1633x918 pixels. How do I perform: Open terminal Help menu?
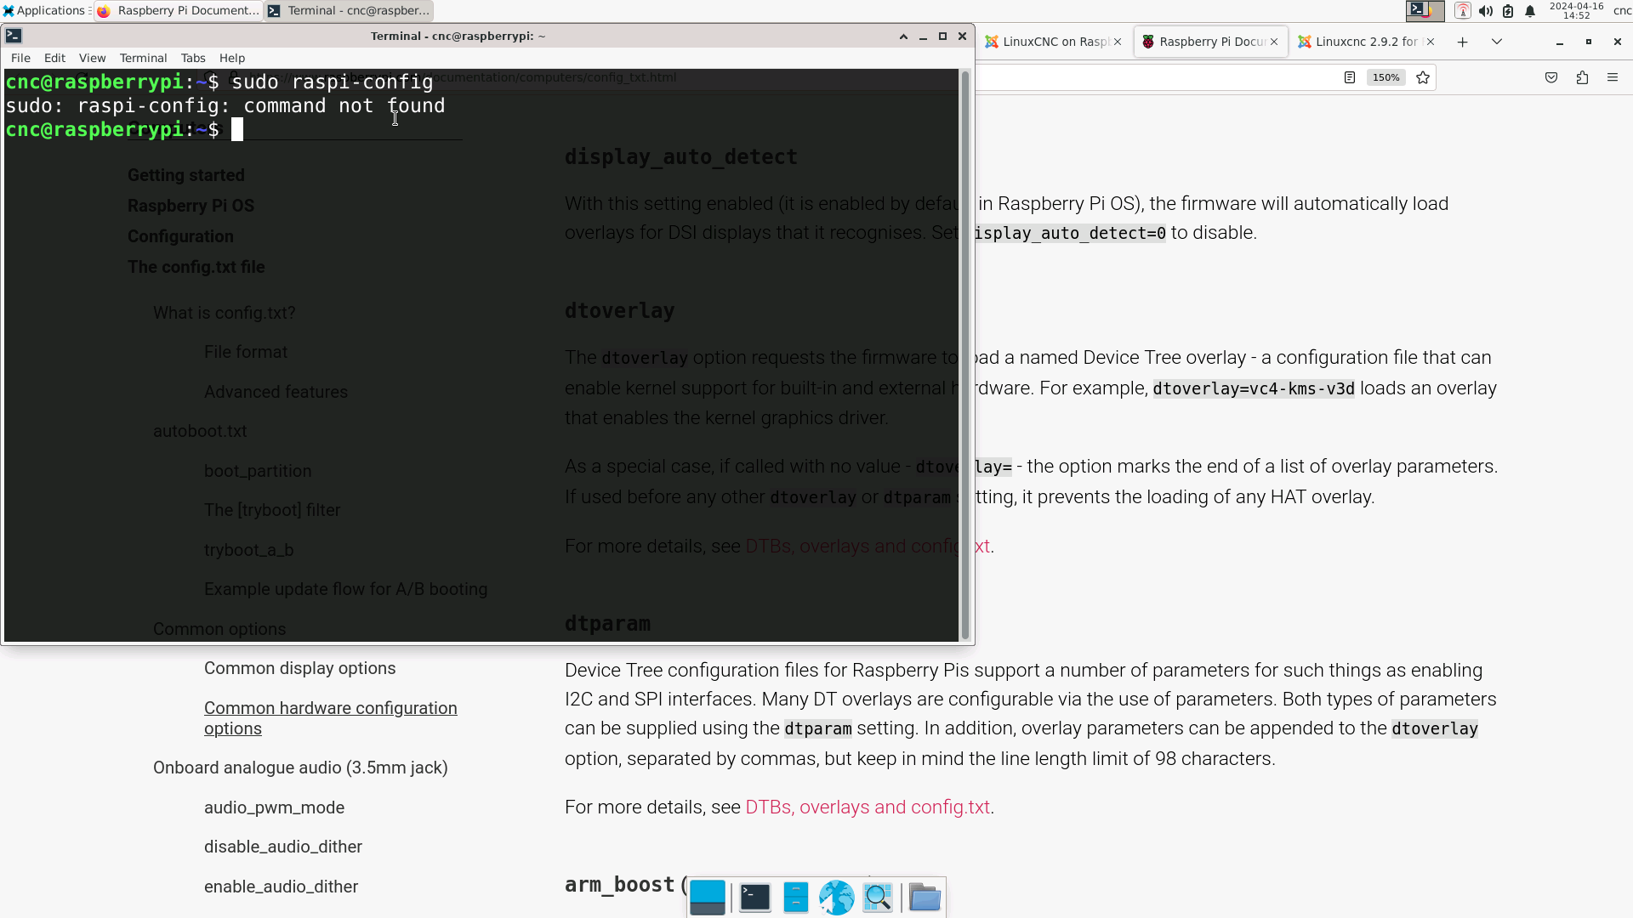click(232, 58)
